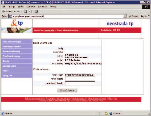Viewport: 151px width, 116px height.
Task: Open the Wstecz history dropdown arrow
Action: [x=15, y=12]
